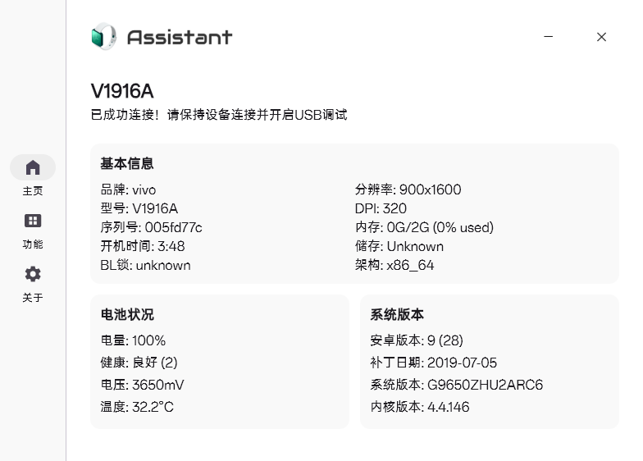643x461 pixels.
Task: Minimize the Assistant window
Action: (x=549, y=37)
